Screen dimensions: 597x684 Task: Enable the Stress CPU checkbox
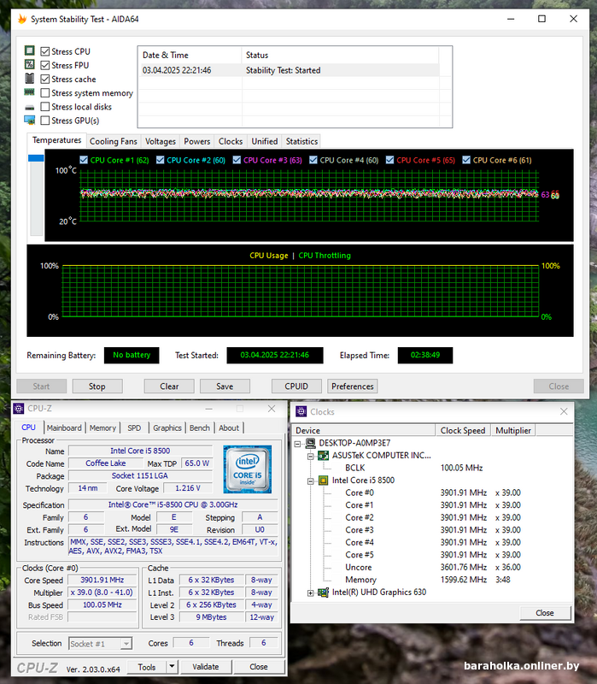(x=45, y=51)
